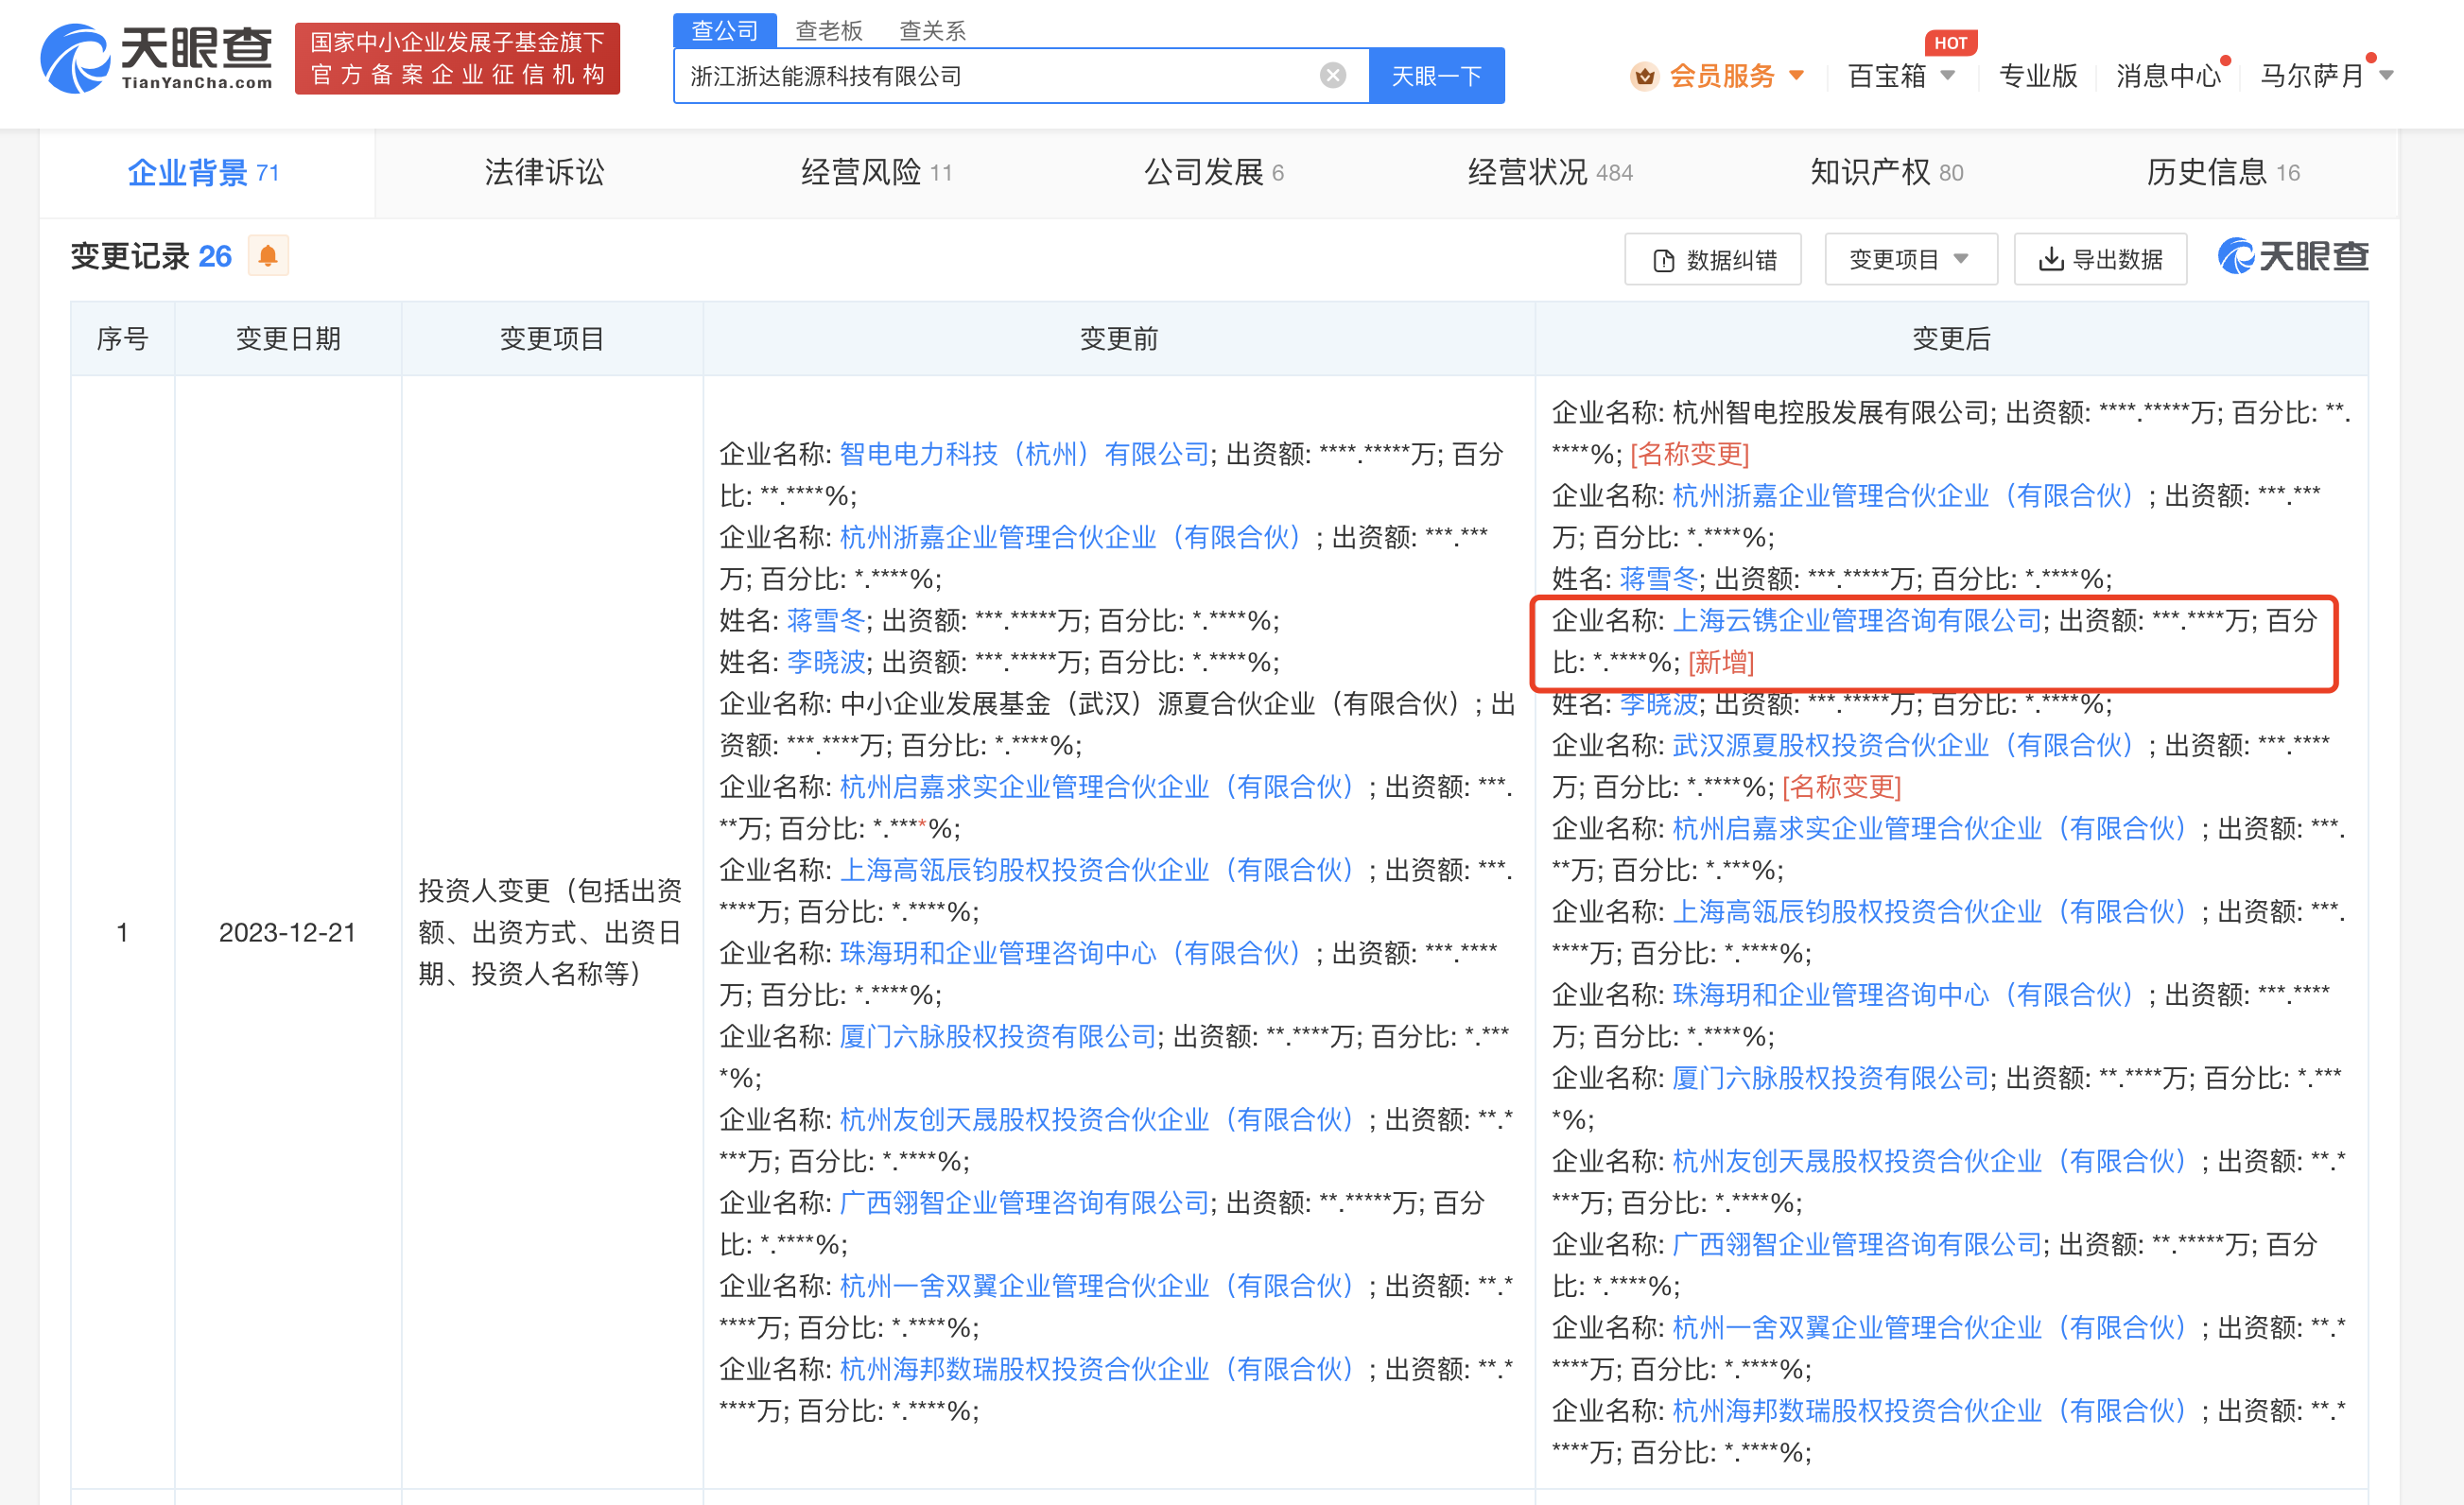Switch to the 查关系 search tab
This screenshot has width=2464, height=1505.
[x=932, y=31]
